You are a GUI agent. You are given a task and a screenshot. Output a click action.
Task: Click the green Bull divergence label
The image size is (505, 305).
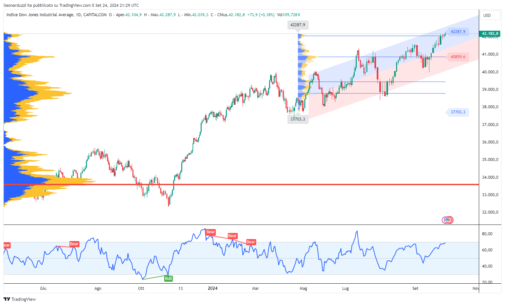(x=168, y=279)
